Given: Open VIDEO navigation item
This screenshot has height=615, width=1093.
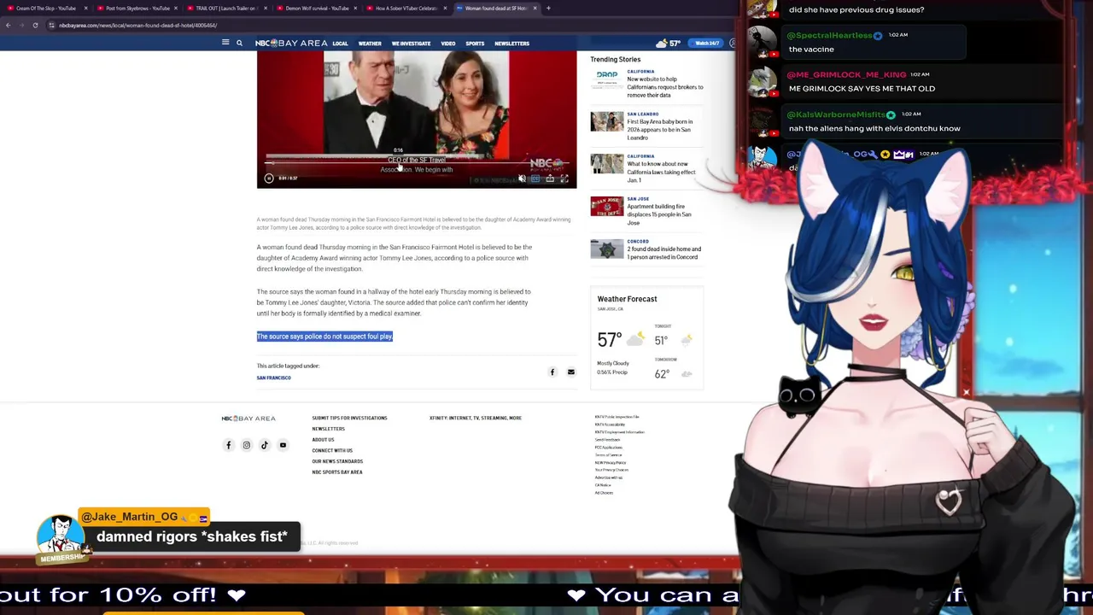Looking at the screenshot, I should (x=448, y=43).
